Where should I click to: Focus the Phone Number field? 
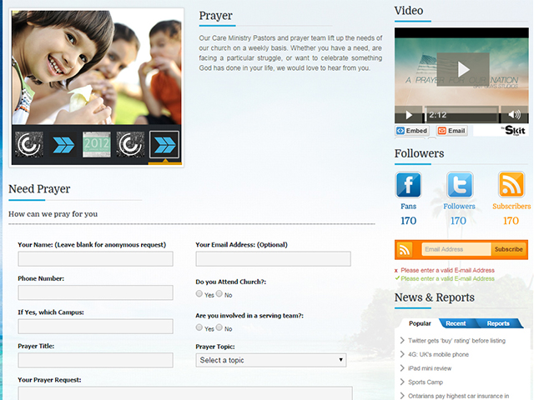pos(95,292)
